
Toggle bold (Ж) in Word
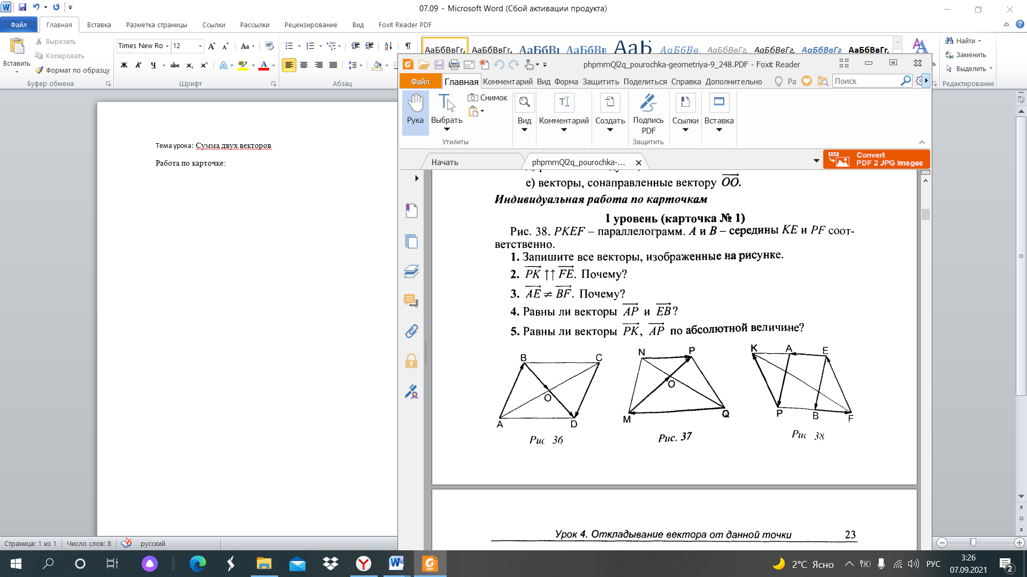tap(124, 65)
